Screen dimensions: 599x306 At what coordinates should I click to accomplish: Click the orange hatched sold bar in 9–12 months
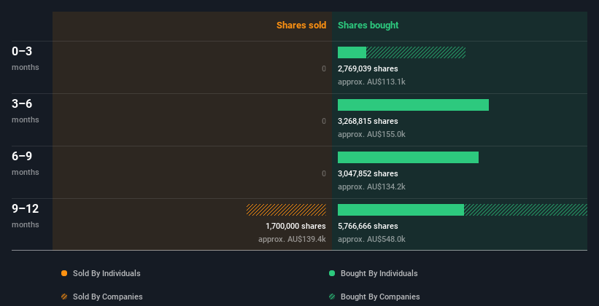pos(286,210)
